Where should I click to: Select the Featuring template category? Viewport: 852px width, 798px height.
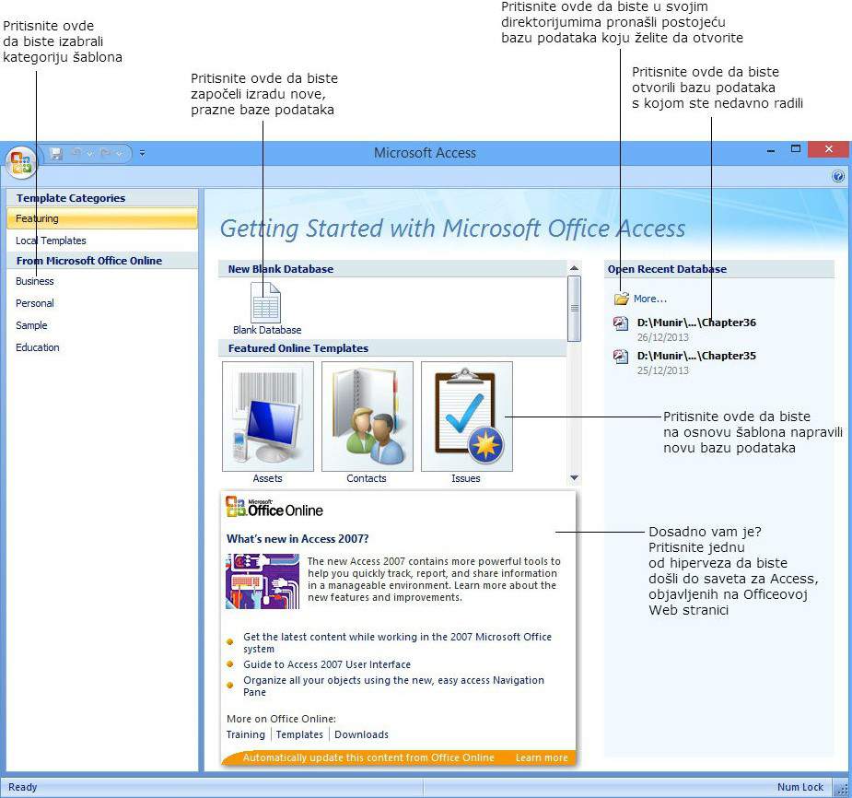(102, 218)
